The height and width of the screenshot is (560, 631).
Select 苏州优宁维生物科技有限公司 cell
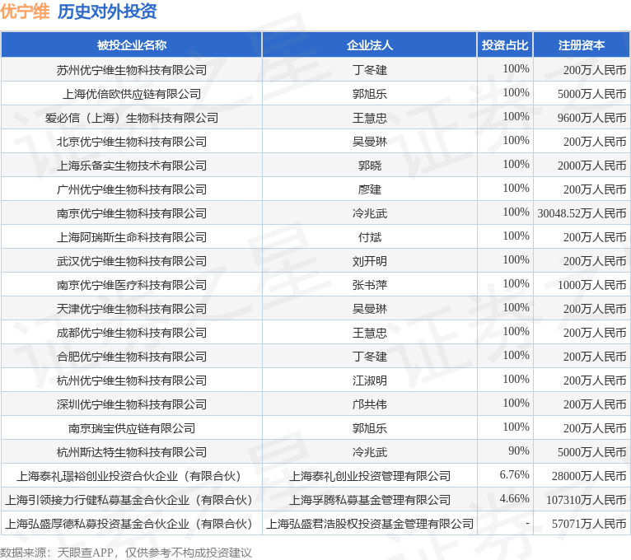pos(132,70)
